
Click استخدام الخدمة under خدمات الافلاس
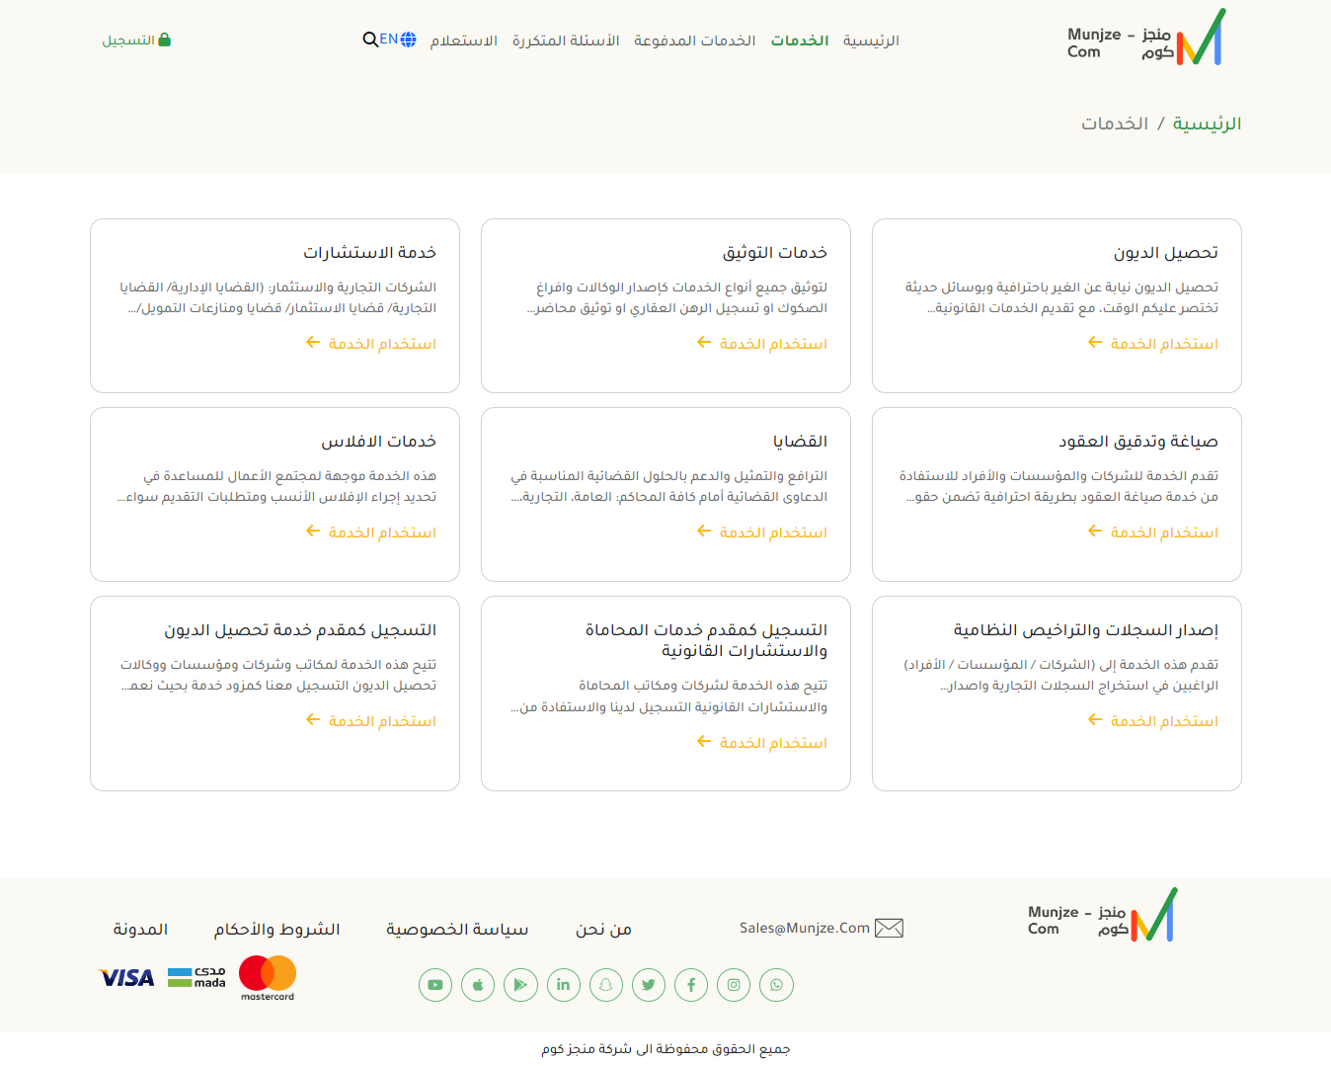[x=371, y=533]
